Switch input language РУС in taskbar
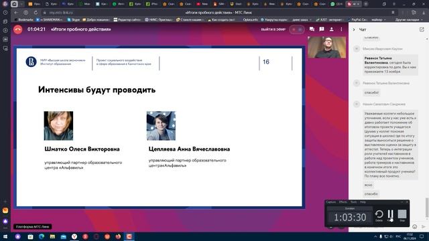This screenshot has width=429, height=241. point(398,236)
